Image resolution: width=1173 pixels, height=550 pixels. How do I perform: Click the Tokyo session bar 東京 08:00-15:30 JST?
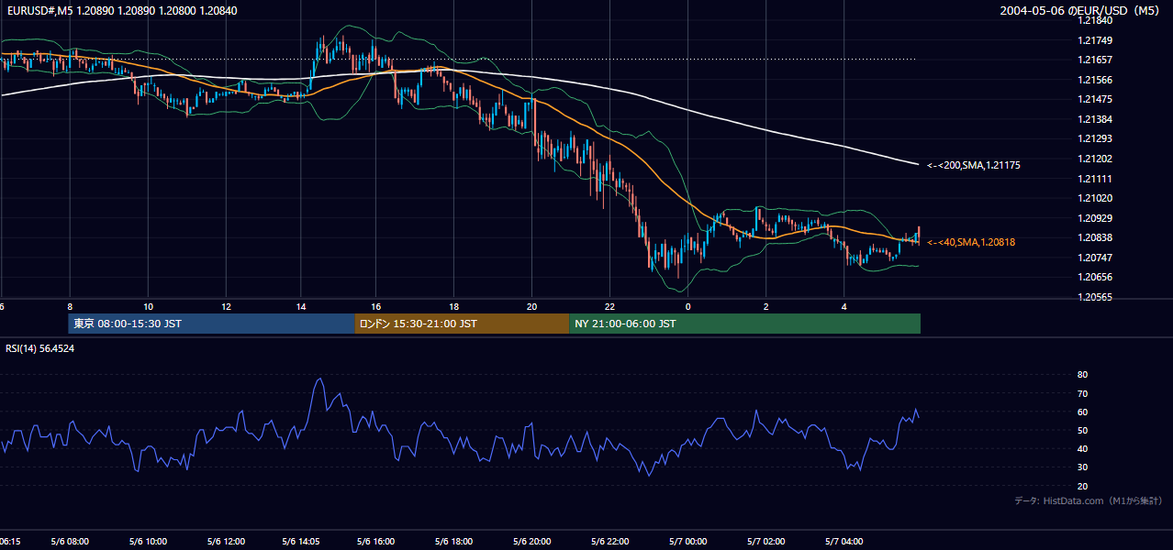pyautogui.click(x=211, y=324)
